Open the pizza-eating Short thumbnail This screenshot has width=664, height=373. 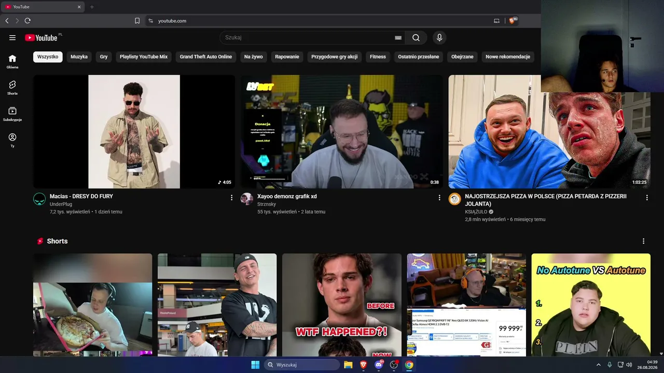pos(93,305)
